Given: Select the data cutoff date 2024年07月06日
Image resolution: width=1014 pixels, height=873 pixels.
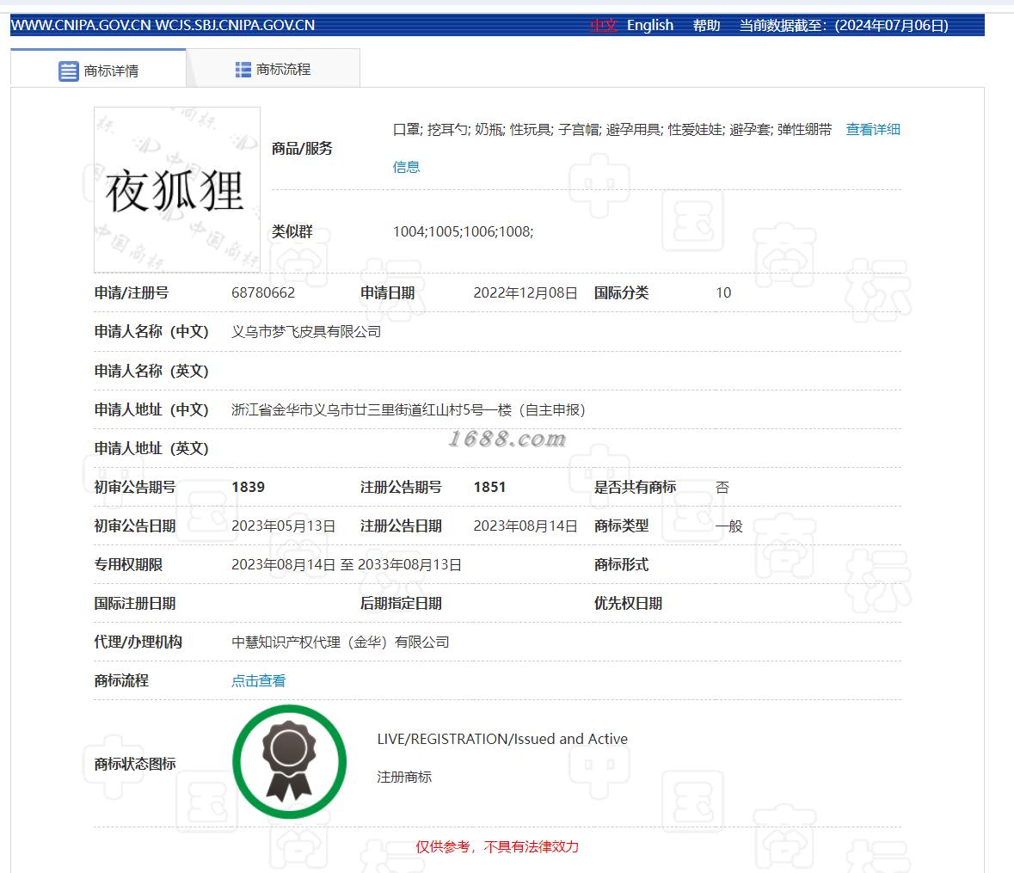Looking at the screenshot, I should pos(892,25).
